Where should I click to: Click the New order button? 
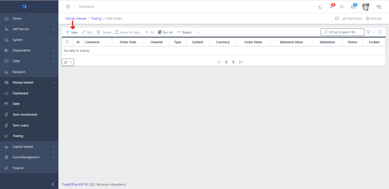coord(72,32)
